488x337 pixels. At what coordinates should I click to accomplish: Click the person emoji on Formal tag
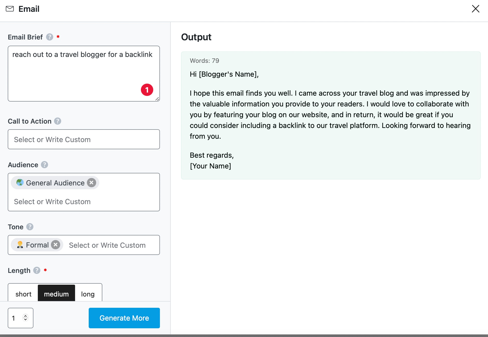coord(20,245)
